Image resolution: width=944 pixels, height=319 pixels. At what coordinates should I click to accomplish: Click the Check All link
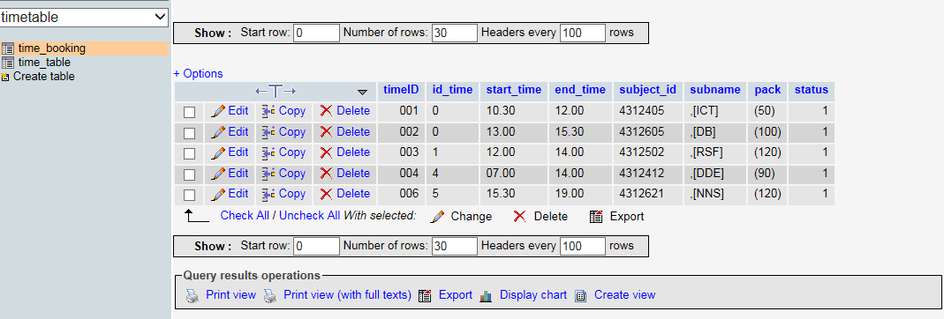(x=245, y=216)
